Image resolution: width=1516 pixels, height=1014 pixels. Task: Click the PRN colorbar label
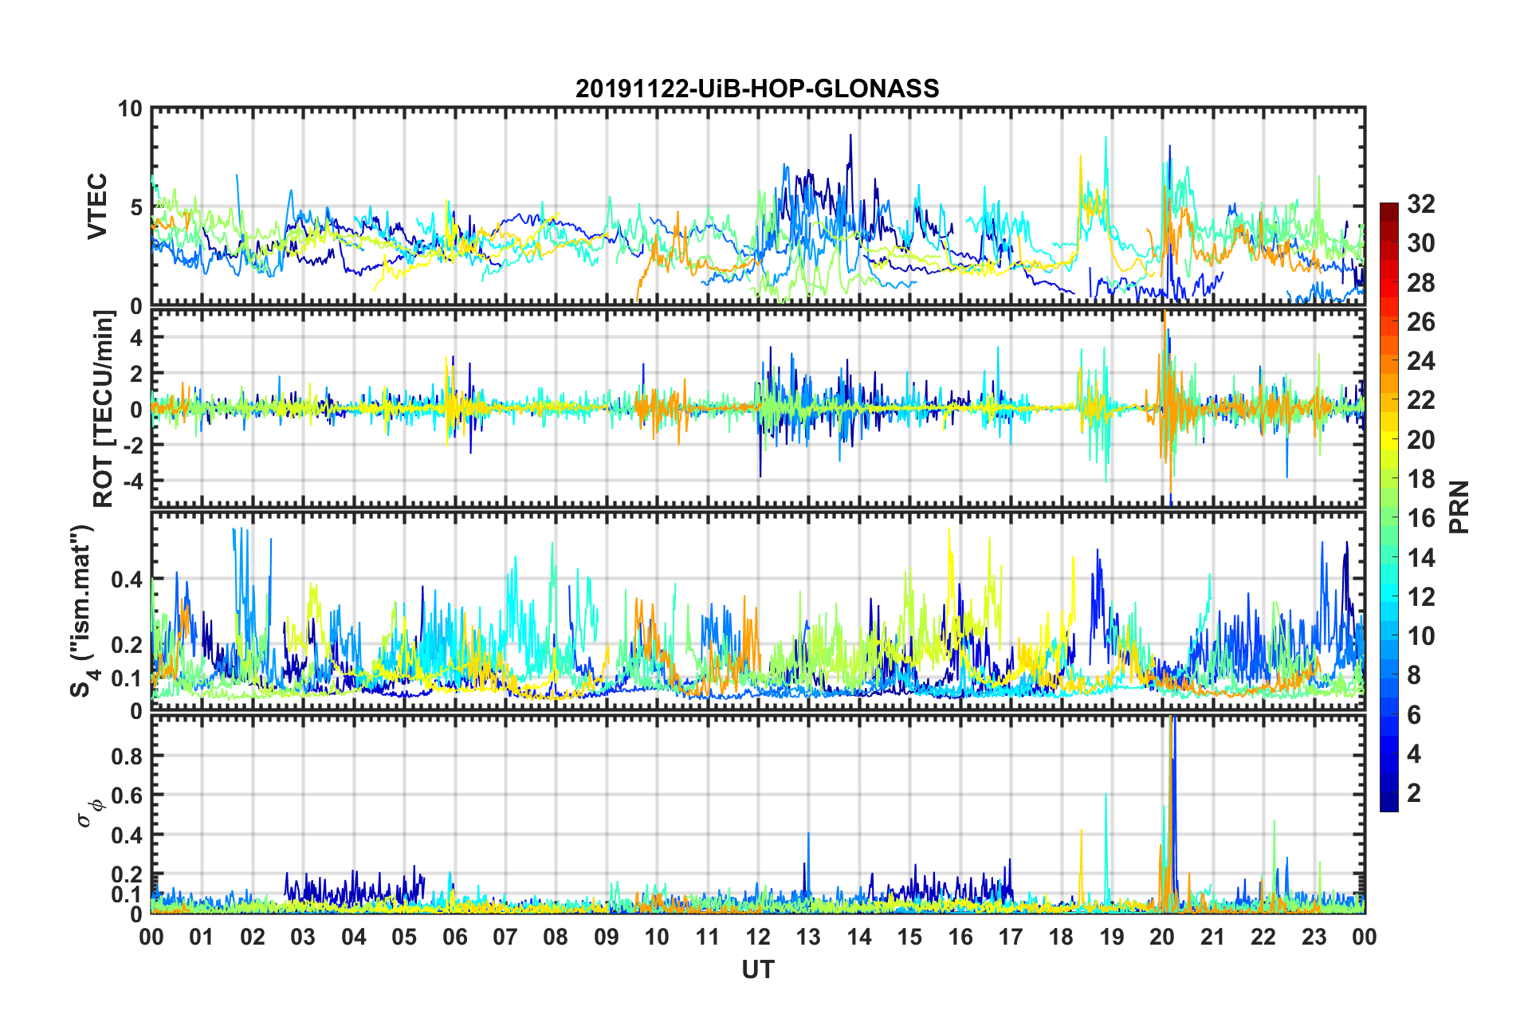pos(1459,507)
